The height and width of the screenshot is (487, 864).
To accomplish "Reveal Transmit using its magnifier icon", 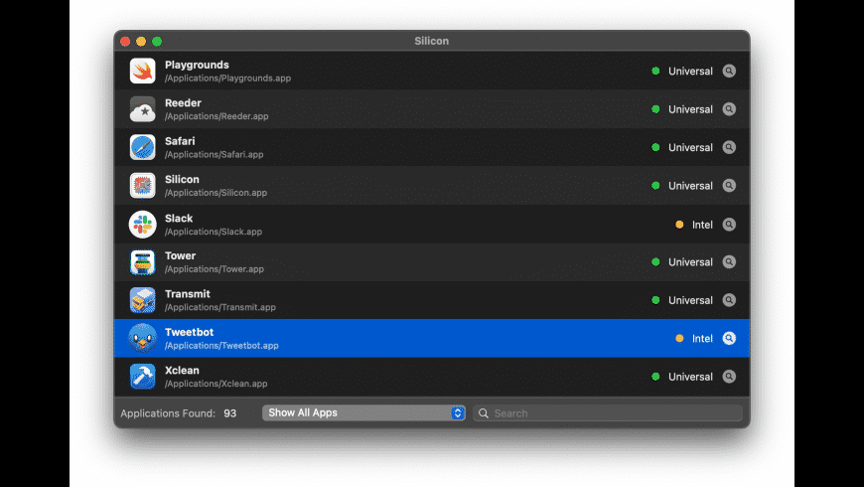I will pyautogui.click(x=729, y=300).
